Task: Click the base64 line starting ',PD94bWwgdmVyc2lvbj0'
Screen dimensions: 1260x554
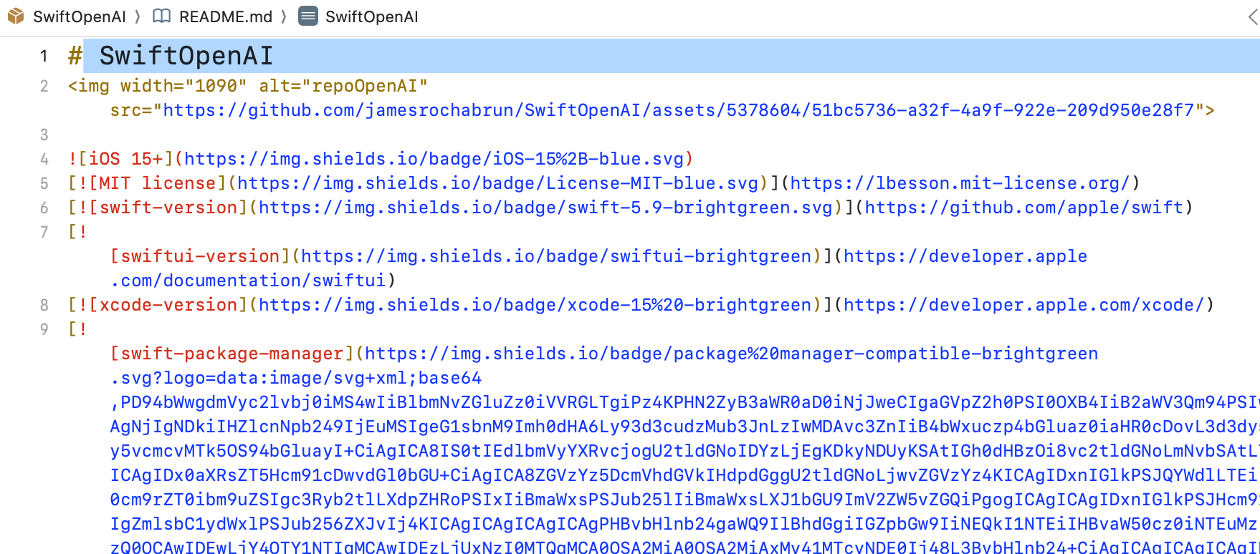Action: [x=684, y=402]
